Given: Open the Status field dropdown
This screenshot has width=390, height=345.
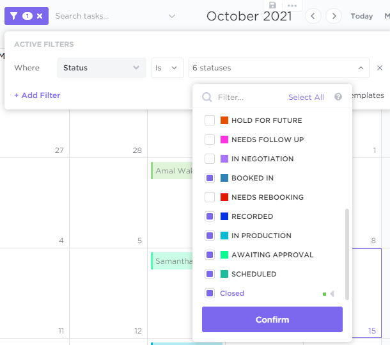Looking at the screenshot, I should (101, 68).
